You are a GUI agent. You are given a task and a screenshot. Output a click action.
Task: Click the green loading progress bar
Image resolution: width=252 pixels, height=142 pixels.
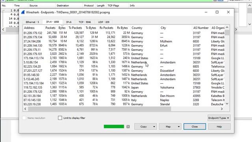point(114,127)
